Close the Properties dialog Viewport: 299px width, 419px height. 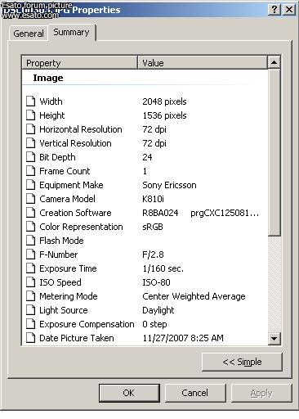tap(289, 10)
